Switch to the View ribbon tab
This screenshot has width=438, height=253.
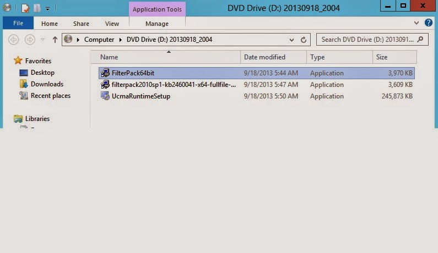pos(112,24)
